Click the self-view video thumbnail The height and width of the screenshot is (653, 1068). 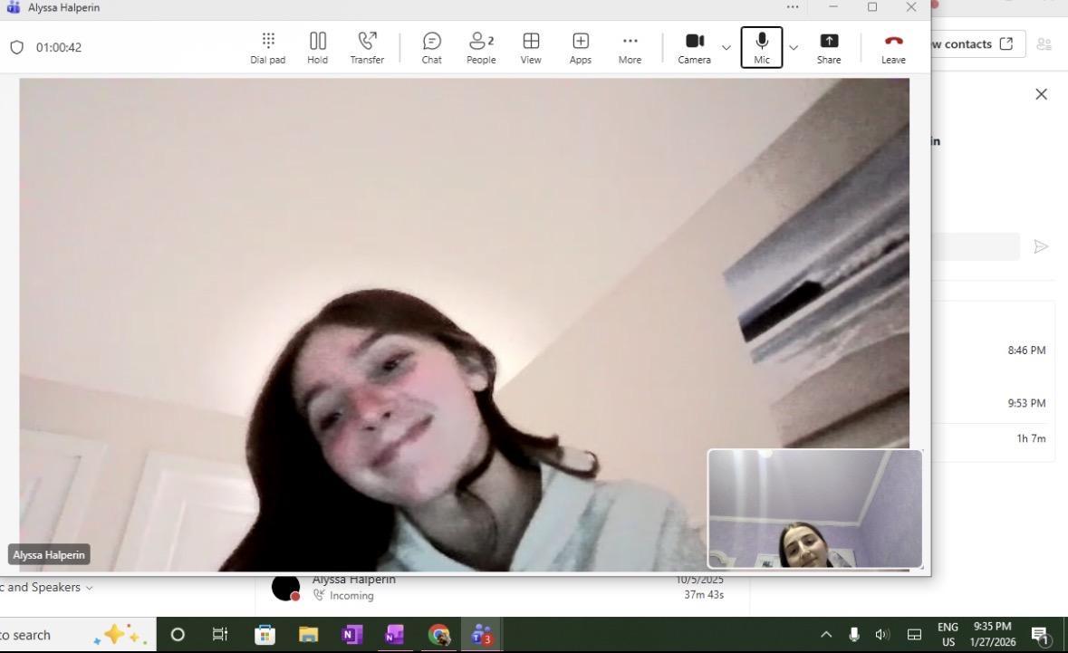814,508
